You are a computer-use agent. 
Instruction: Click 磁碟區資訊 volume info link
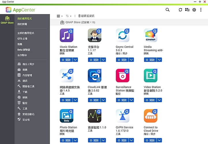click(86, 16)
